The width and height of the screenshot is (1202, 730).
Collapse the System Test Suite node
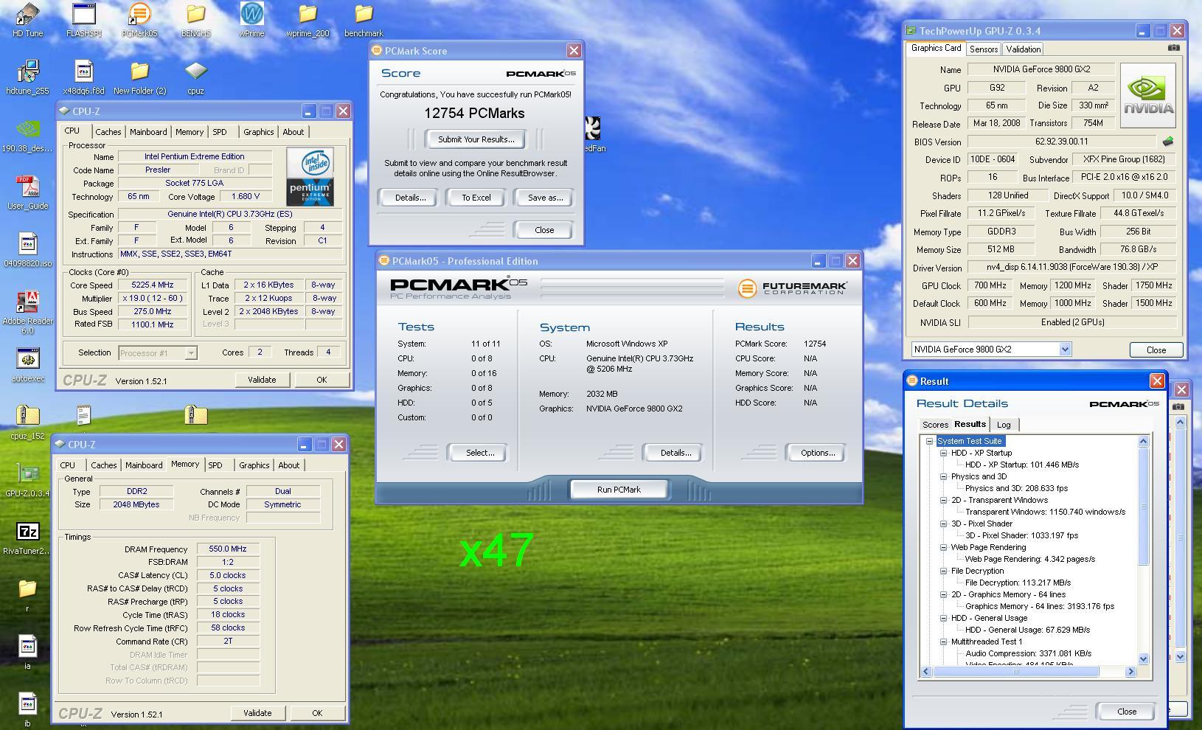coord(930,441)
